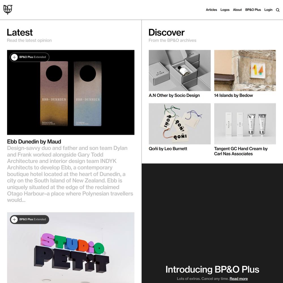This screenshot has height=283, width=283.
Task: Open the About page
Action: 237,10
